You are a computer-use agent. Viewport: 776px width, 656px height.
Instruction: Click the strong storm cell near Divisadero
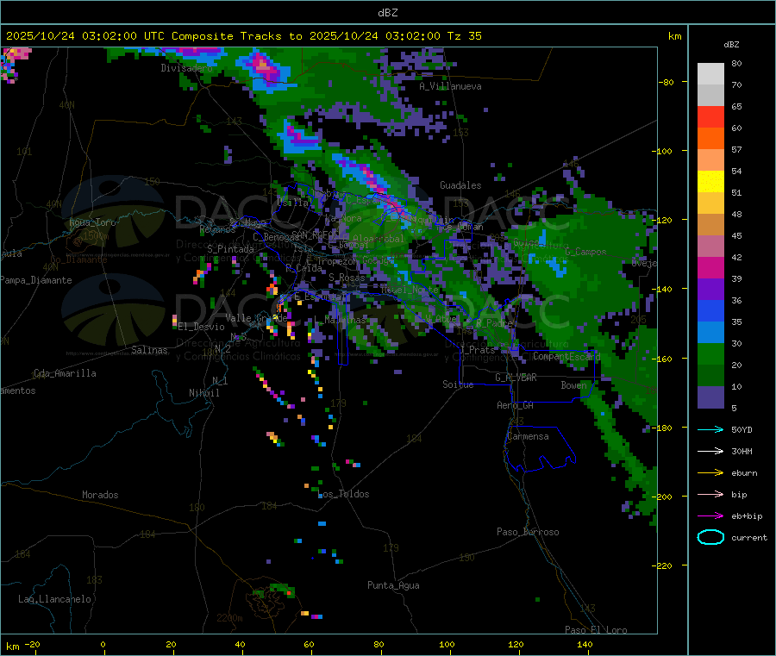point(265,68)
